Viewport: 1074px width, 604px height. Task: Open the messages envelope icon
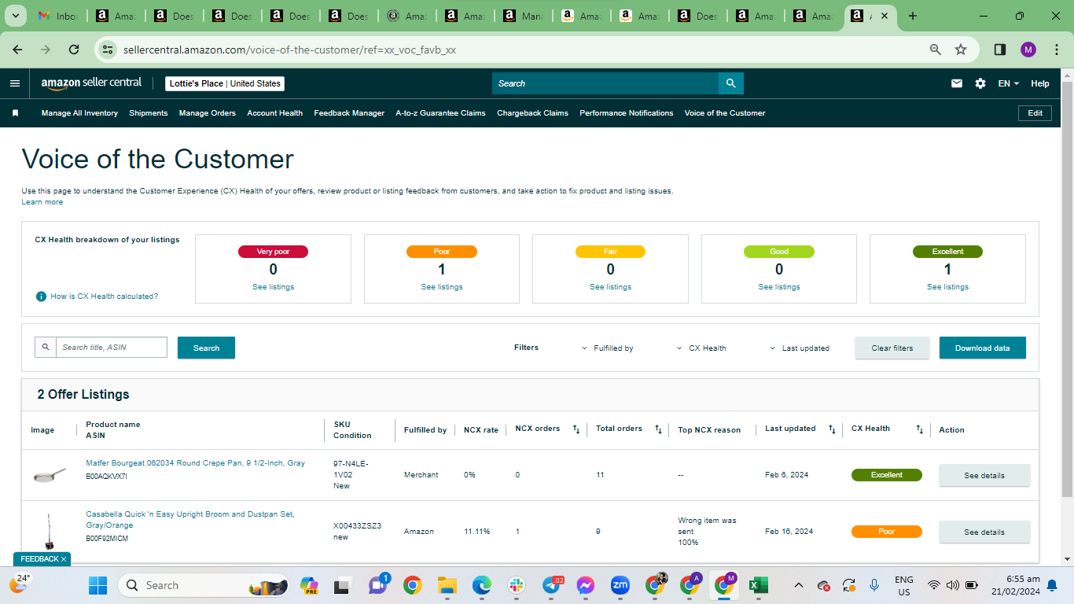957,83
